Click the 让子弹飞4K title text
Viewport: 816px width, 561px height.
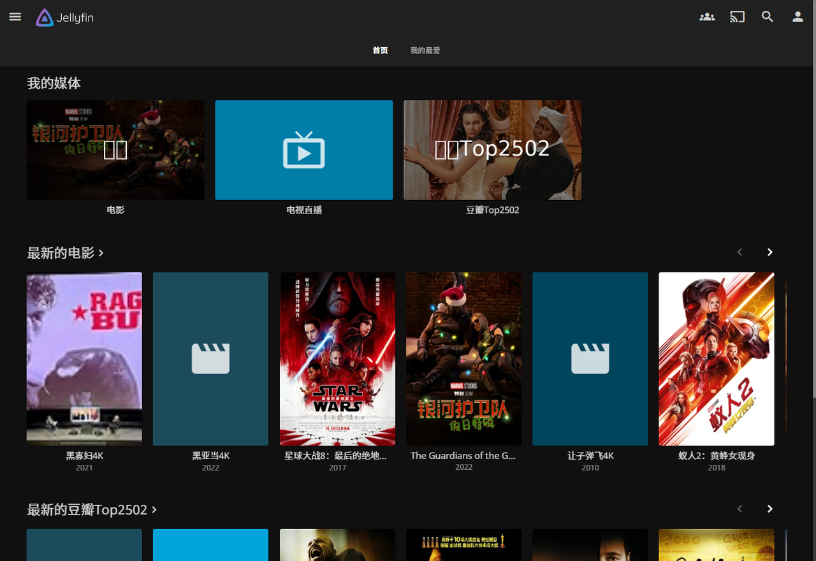[590, 456]
